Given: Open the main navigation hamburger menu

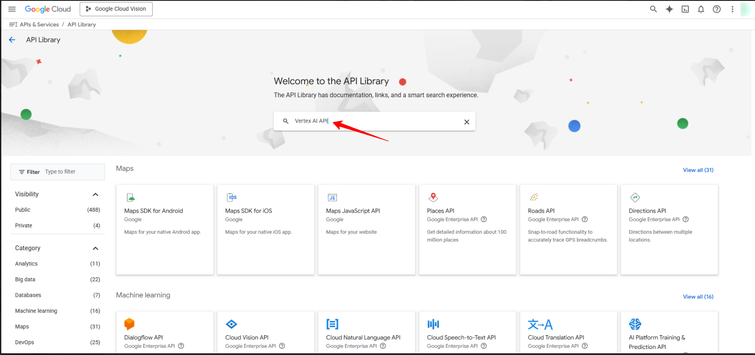Looking at the screenshot, I should pos(12,9).
